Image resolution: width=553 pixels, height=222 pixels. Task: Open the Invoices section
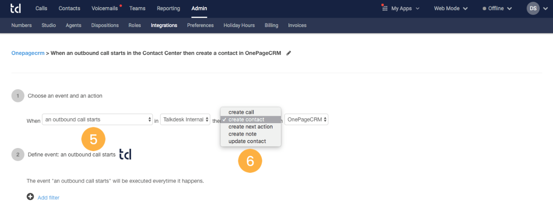pos(297,25)
